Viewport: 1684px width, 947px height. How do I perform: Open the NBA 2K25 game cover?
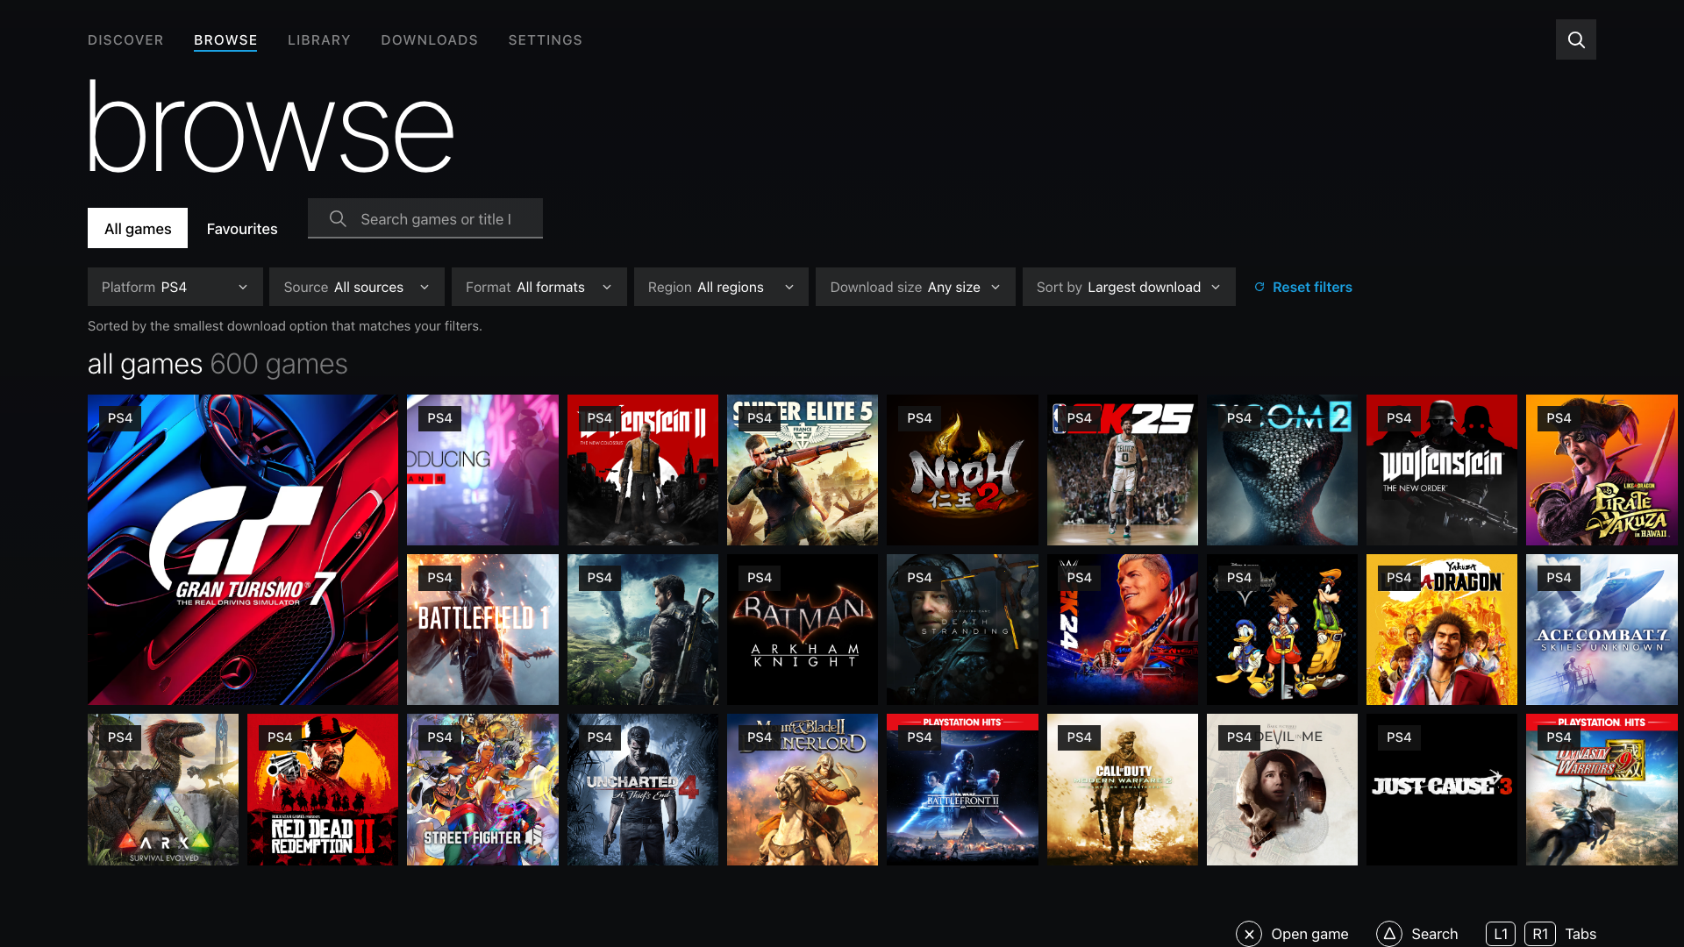pyautogui.click(x=1123, y=470)
